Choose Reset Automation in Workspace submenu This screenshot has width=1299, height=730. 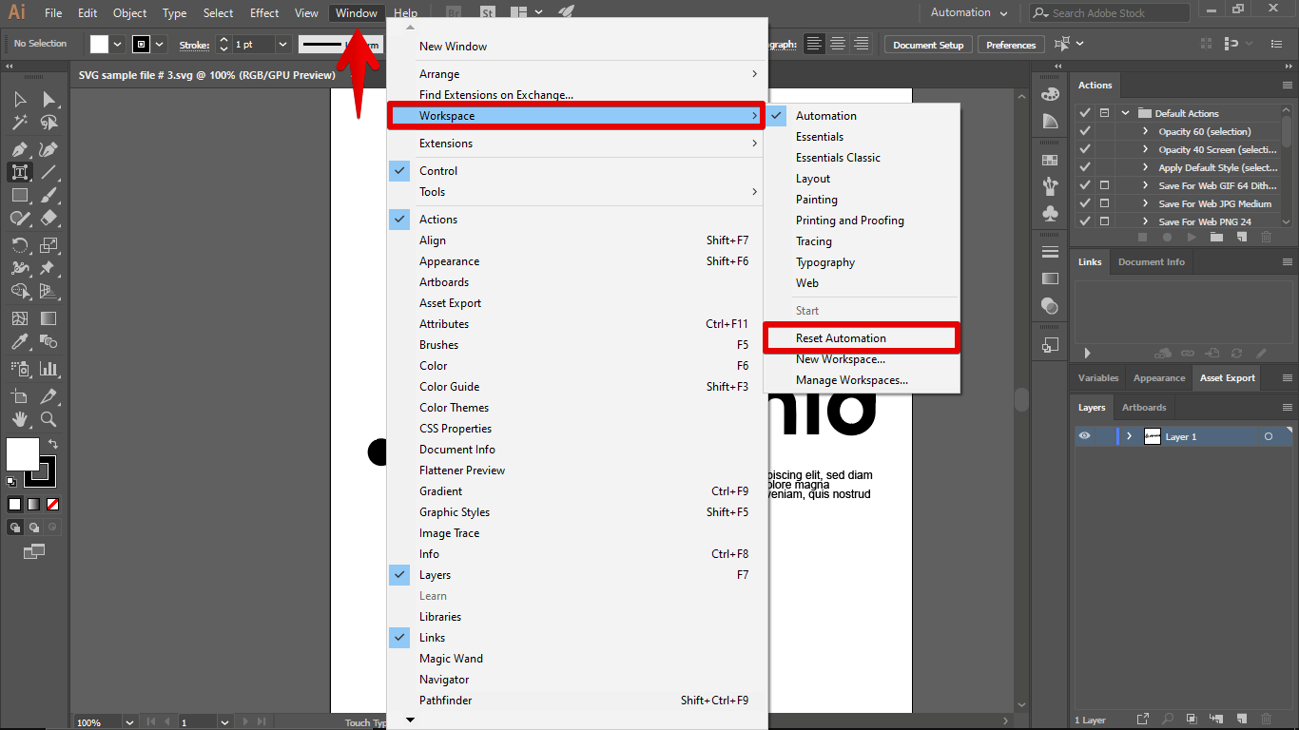click(841, 338)
